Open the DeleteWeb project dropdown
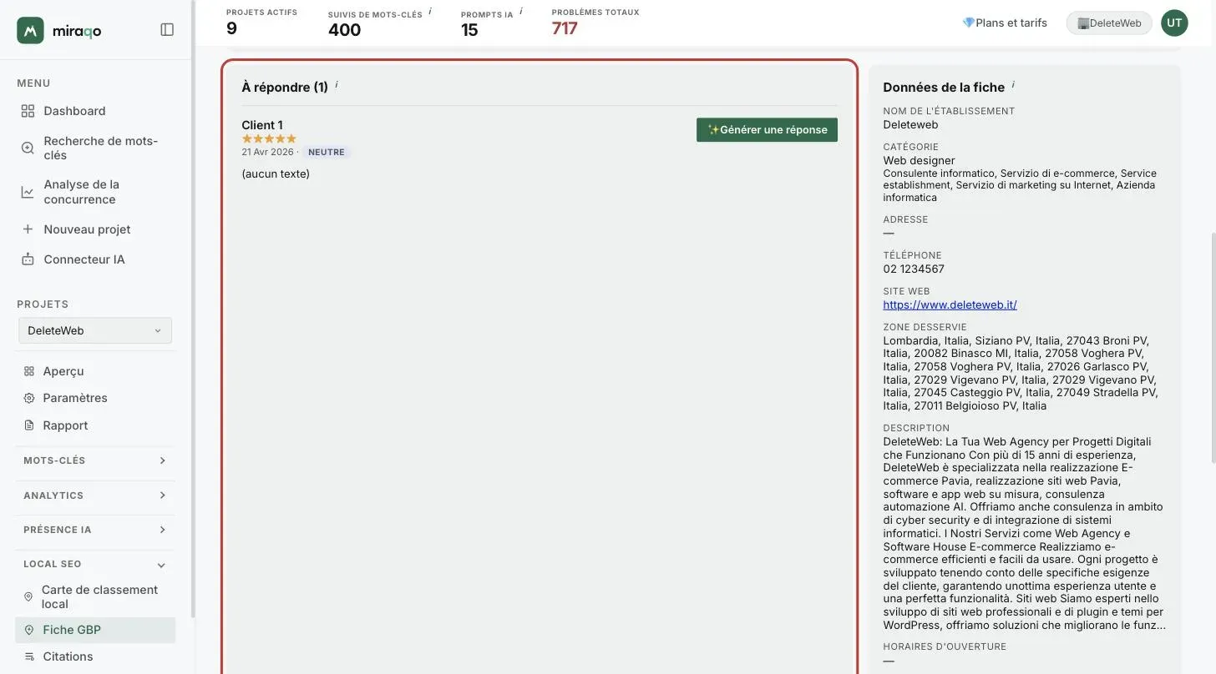This screenshot has width=1216, height=674. point(95,330)
